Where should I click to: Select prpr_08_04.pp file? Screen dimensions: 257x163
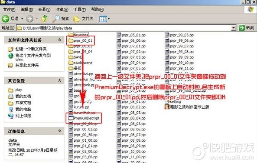click(x=131, y=118)
